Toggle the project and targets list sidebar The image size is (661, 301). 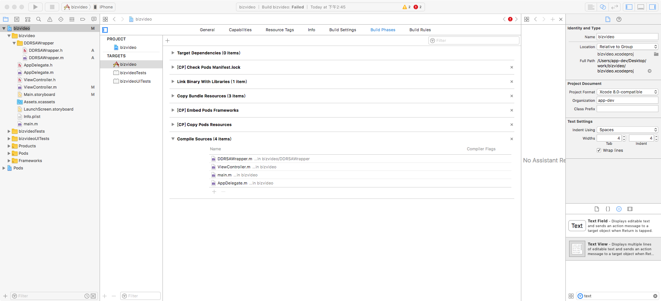pos(105,30)
